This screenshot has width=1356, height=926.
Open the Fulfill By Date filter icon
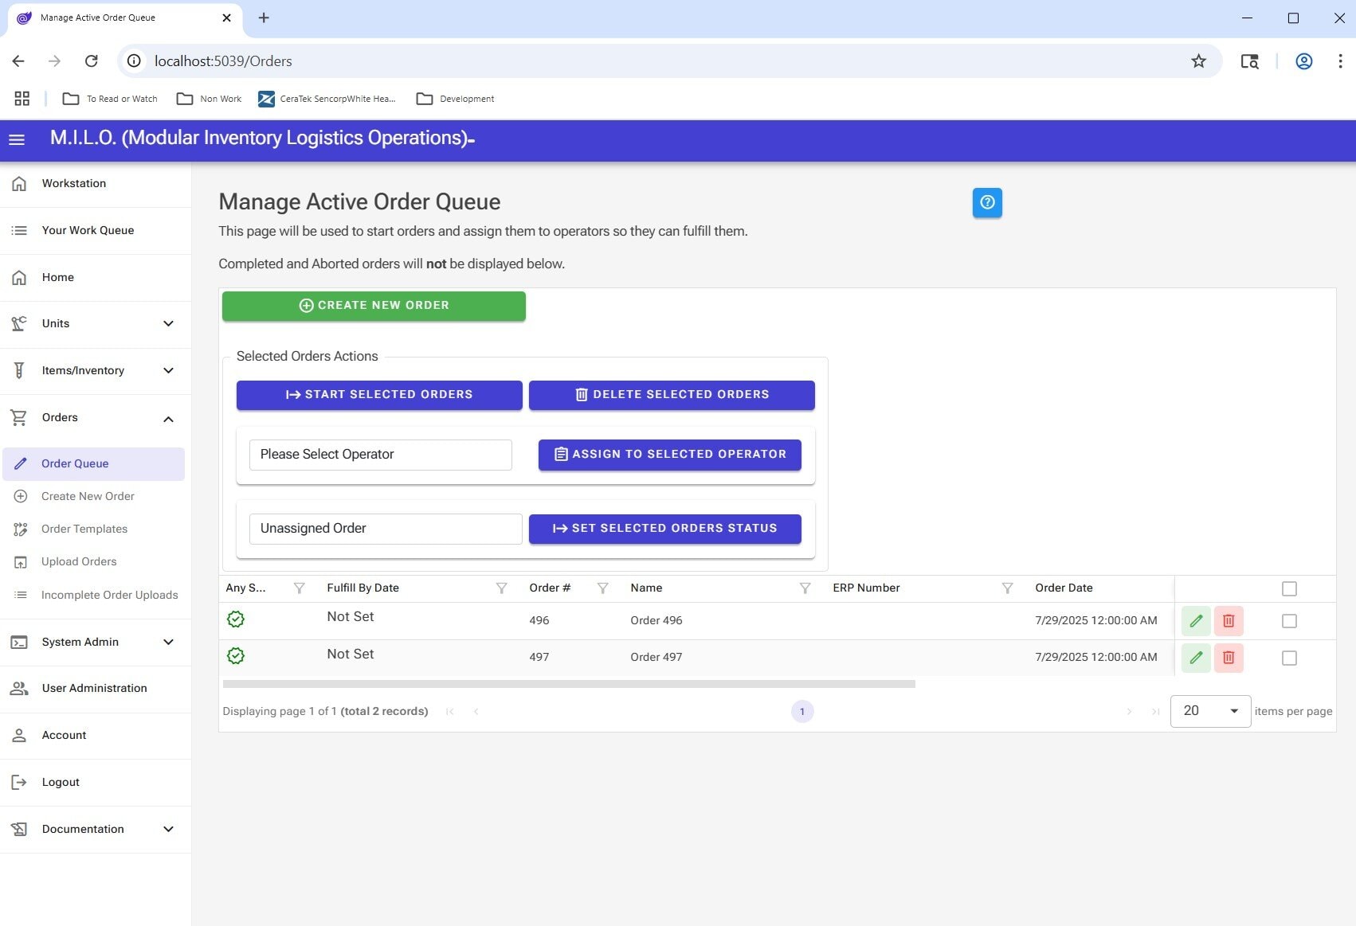coord(502,588)
